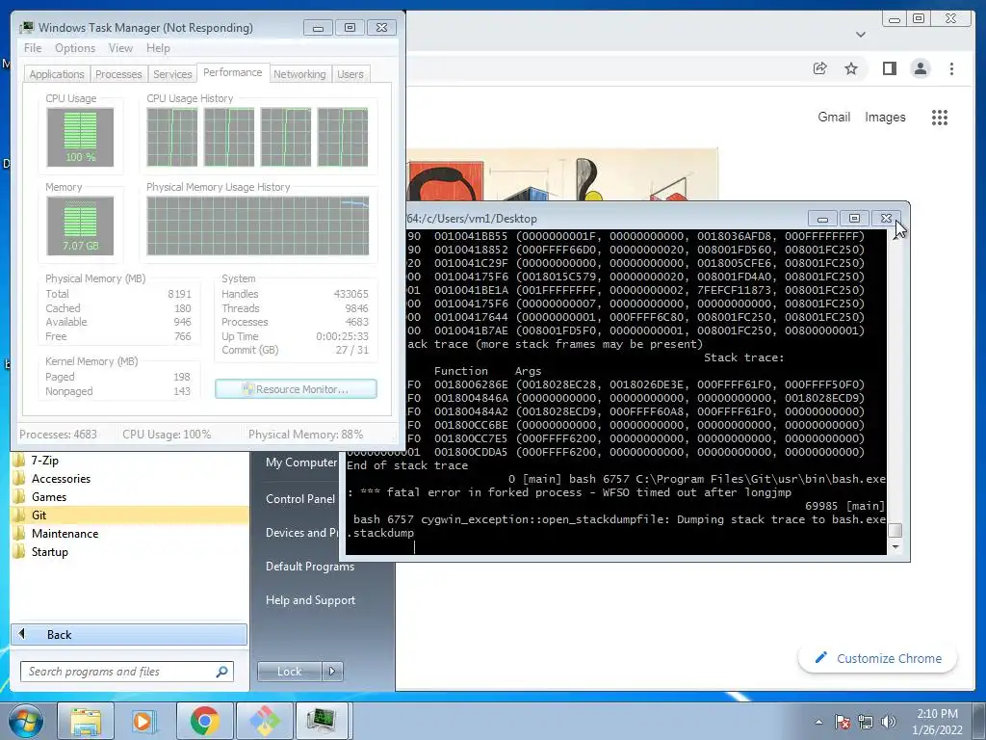Open Devices and Printers from Start menu
986x740 pixels.
(x=302, y=532)
